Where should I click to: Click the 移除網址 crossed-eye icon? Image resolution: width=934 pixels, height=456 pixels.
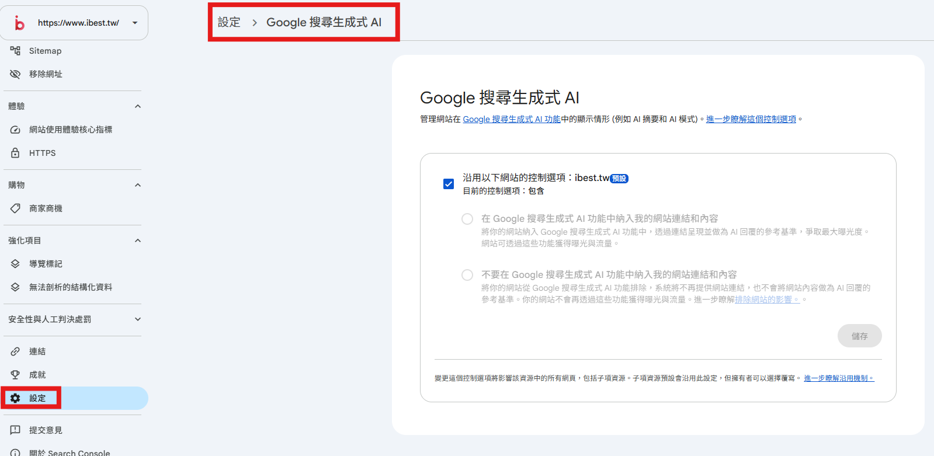point(15,74)
